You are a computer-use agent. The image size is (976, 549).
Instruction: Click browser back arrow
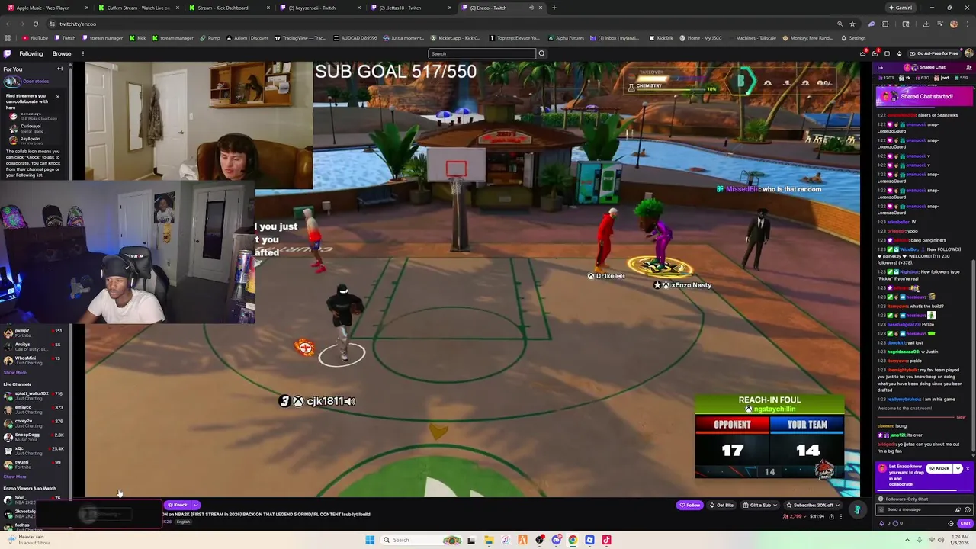(x=8, y=24)
